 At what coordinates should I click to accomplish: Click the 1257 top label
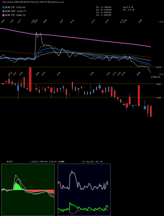[x=62, y=21]
